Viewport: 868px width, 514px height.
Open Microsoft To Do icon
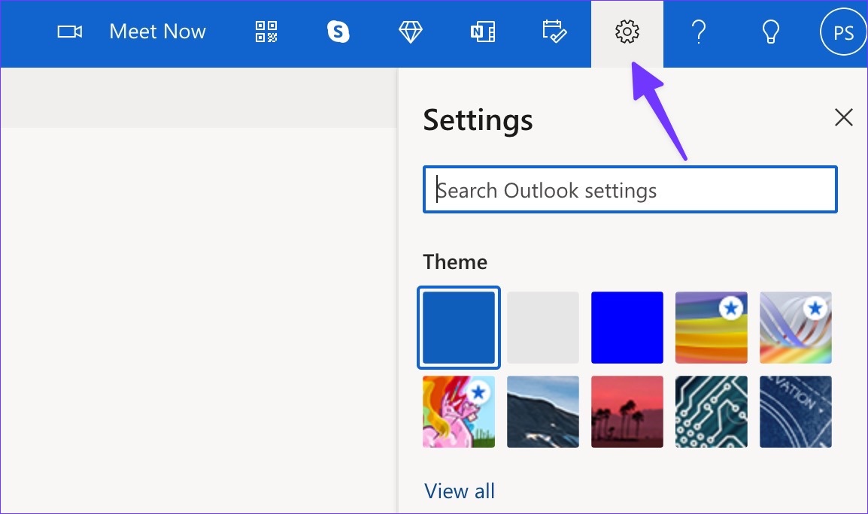[x=554, y=32]
